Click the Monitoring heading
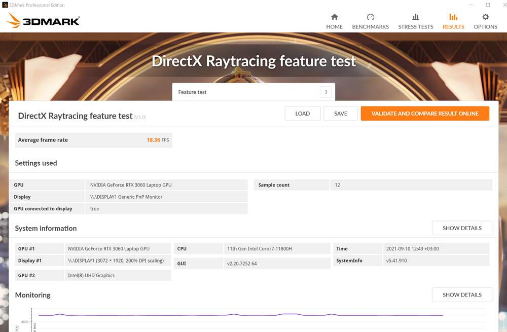Viewport: 507px width, 332px height. pos(32,295)
